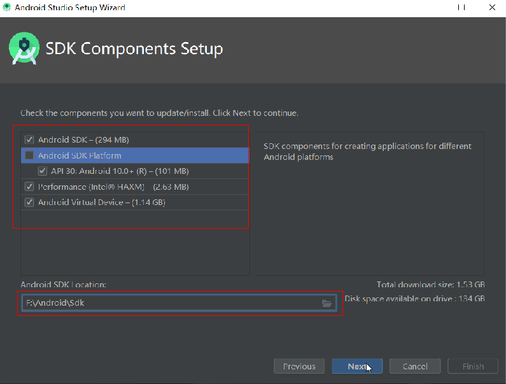Toggle Performance (Intel HAXM) checkbox
This screenshot has width=506, height=384.
click(29, 187)
